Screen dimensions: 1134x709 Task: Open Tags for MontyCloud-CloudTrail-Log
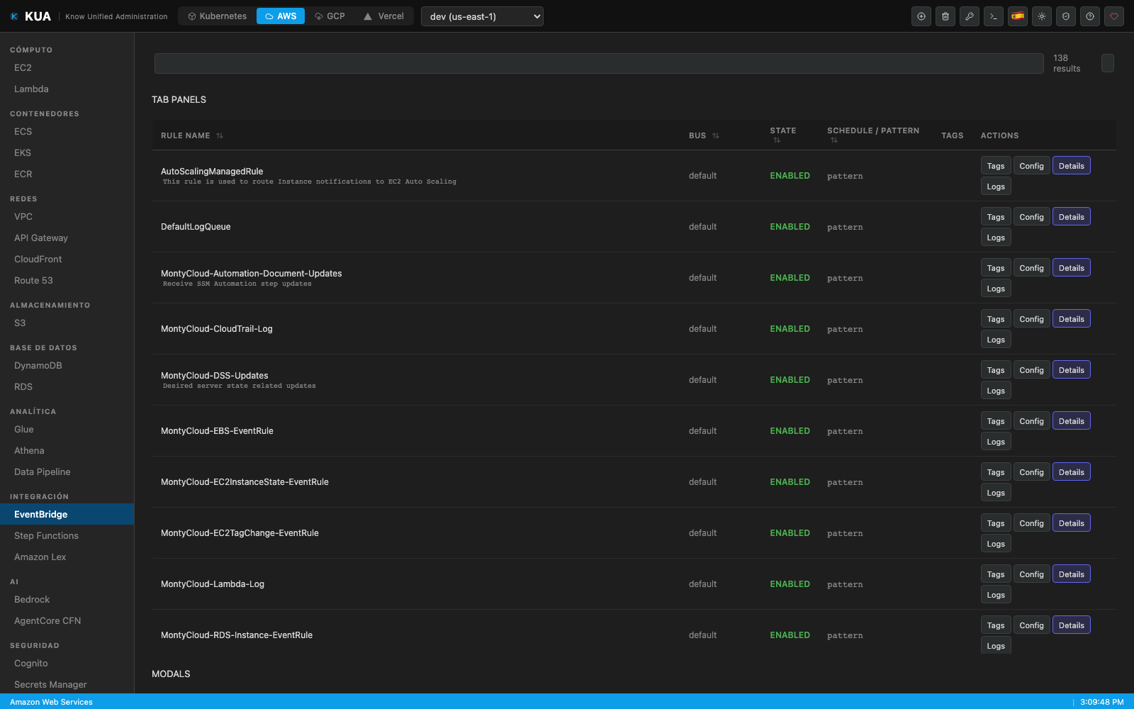point(996,319)
